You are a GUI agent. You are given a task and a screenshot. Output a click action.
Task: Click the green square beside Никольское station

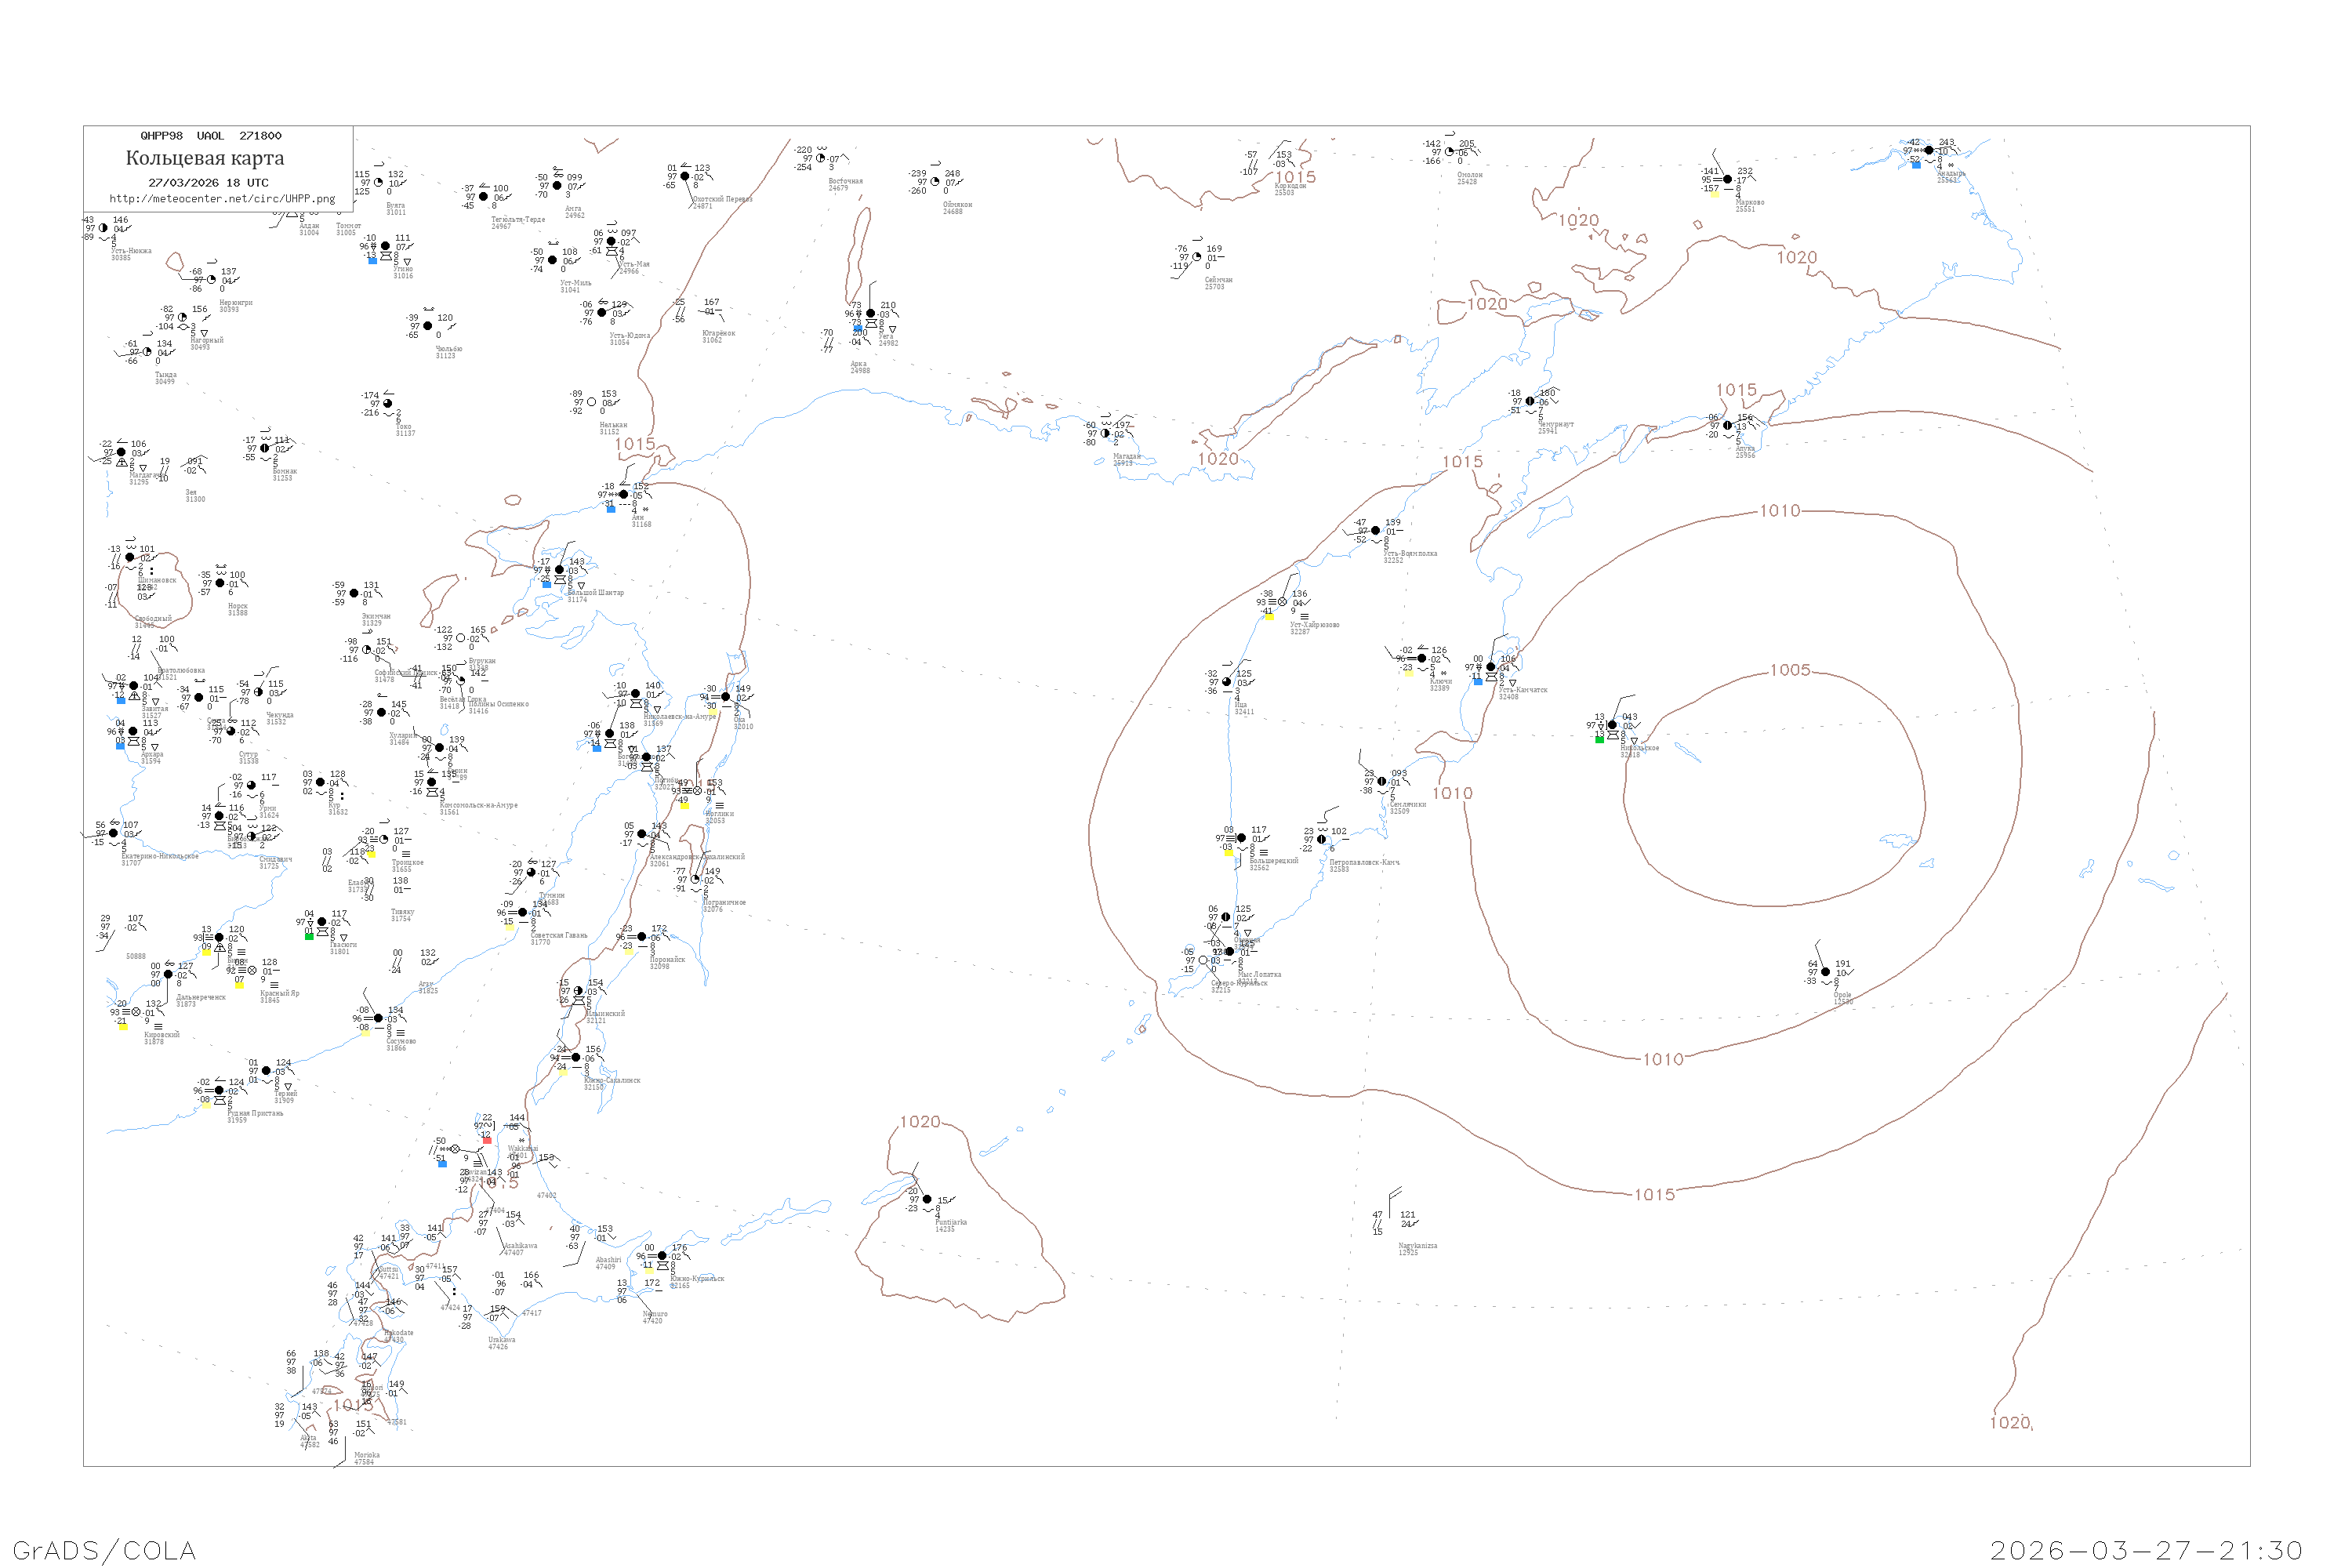[x=1599, y=739]
